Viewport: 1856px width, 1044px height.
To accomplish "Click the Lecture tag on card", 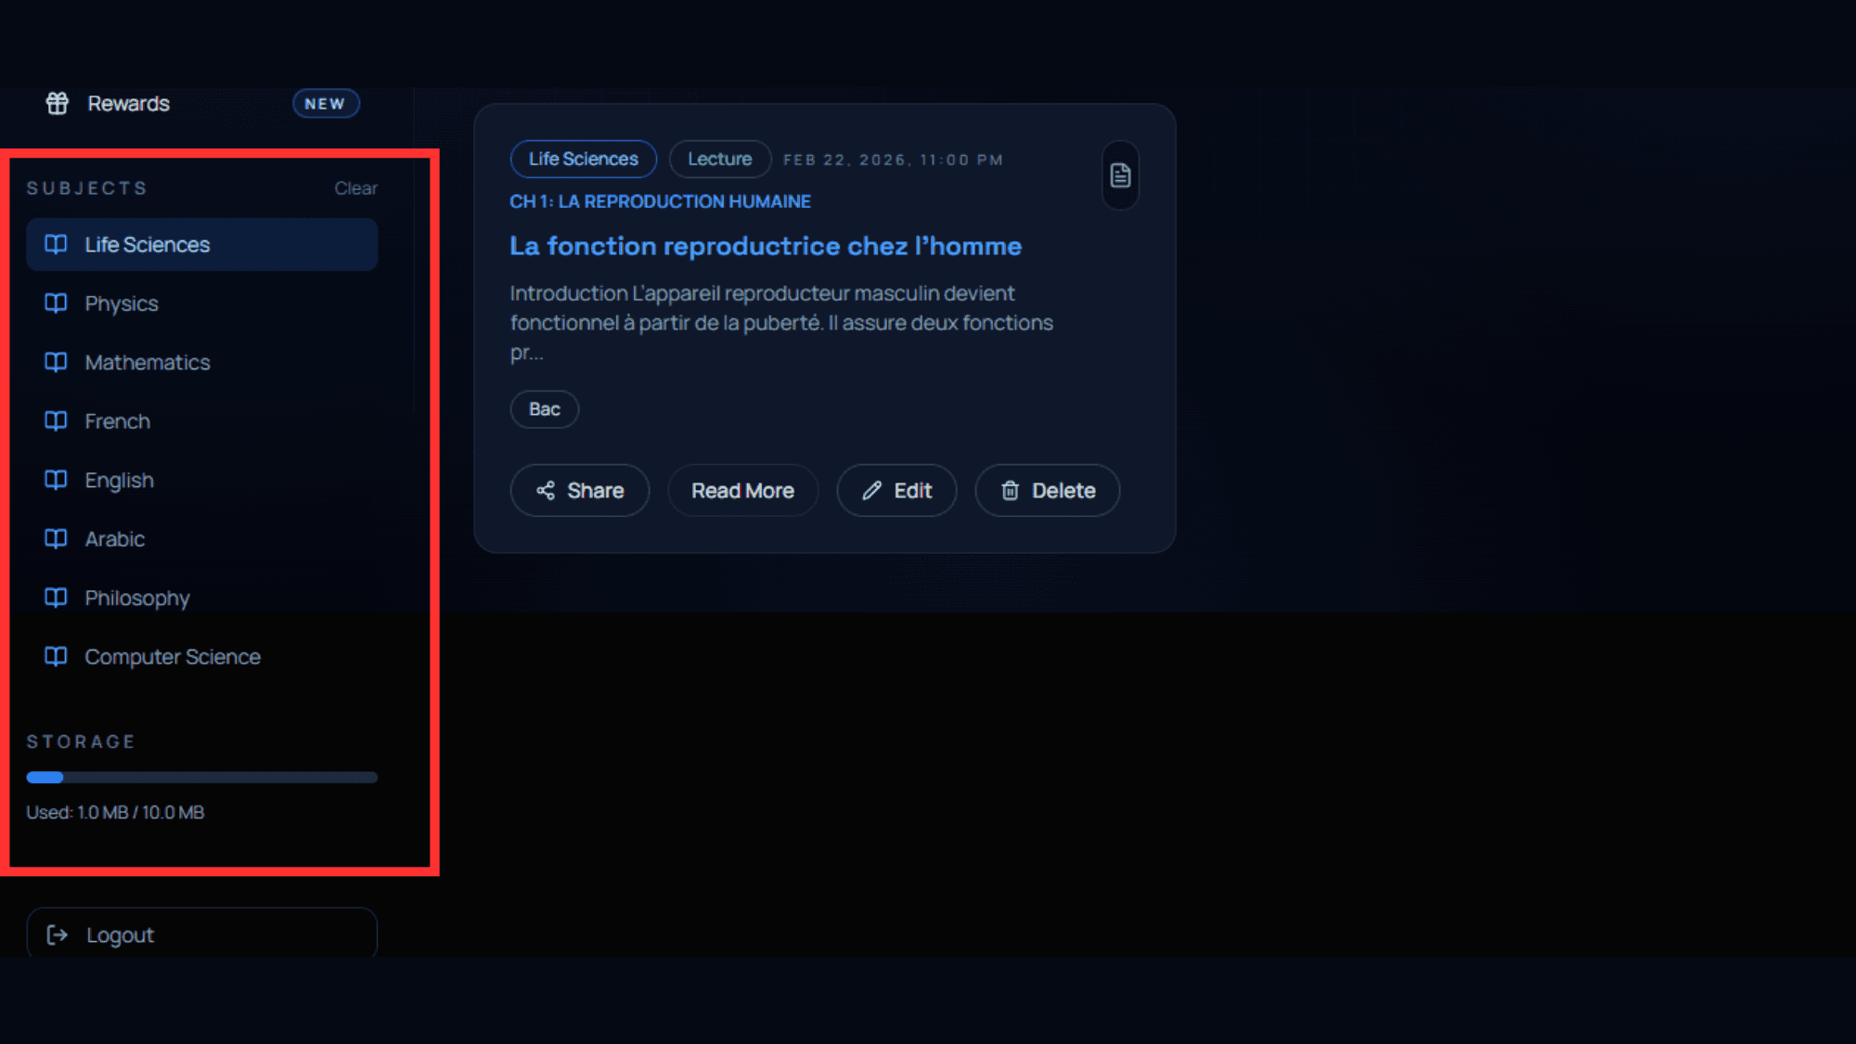I will [x=719, y=159].
